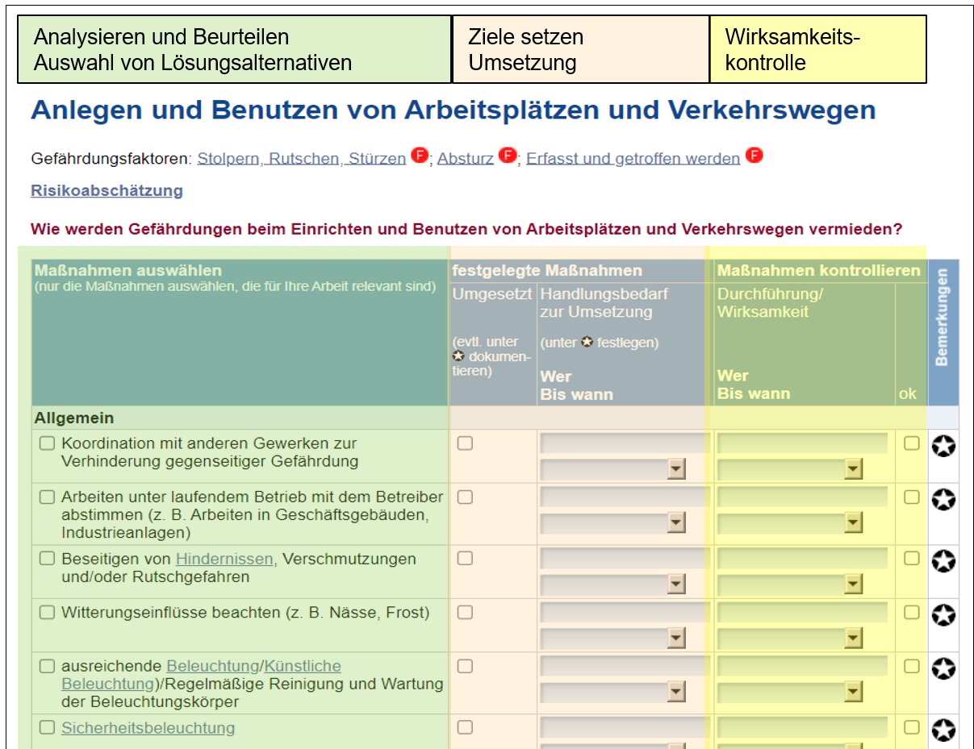This screenshot has height=749, width=974.
Task: Check the Koordination mit anderen Gewerken measure
Action: [x=48, y=443]
